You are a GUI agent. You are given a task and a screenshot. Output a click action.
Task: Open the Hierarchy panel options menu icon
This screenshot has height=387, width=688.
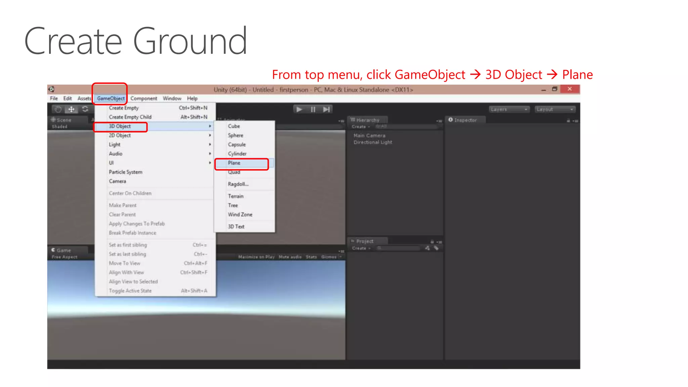[439, 121]
